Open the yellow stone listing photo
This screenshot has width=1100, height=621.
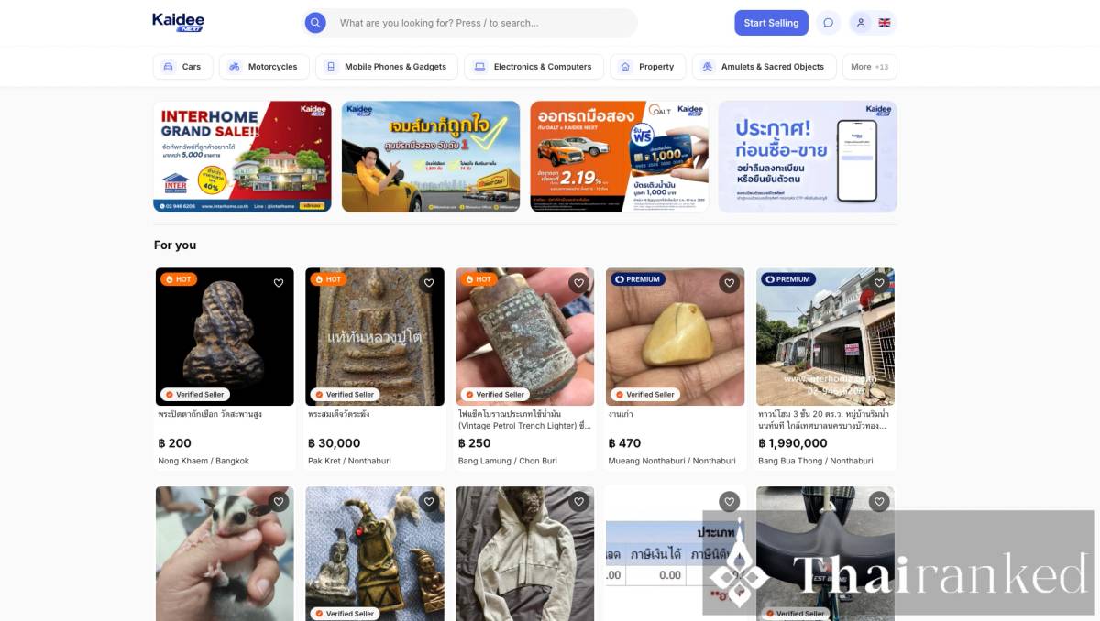point(676,336)
